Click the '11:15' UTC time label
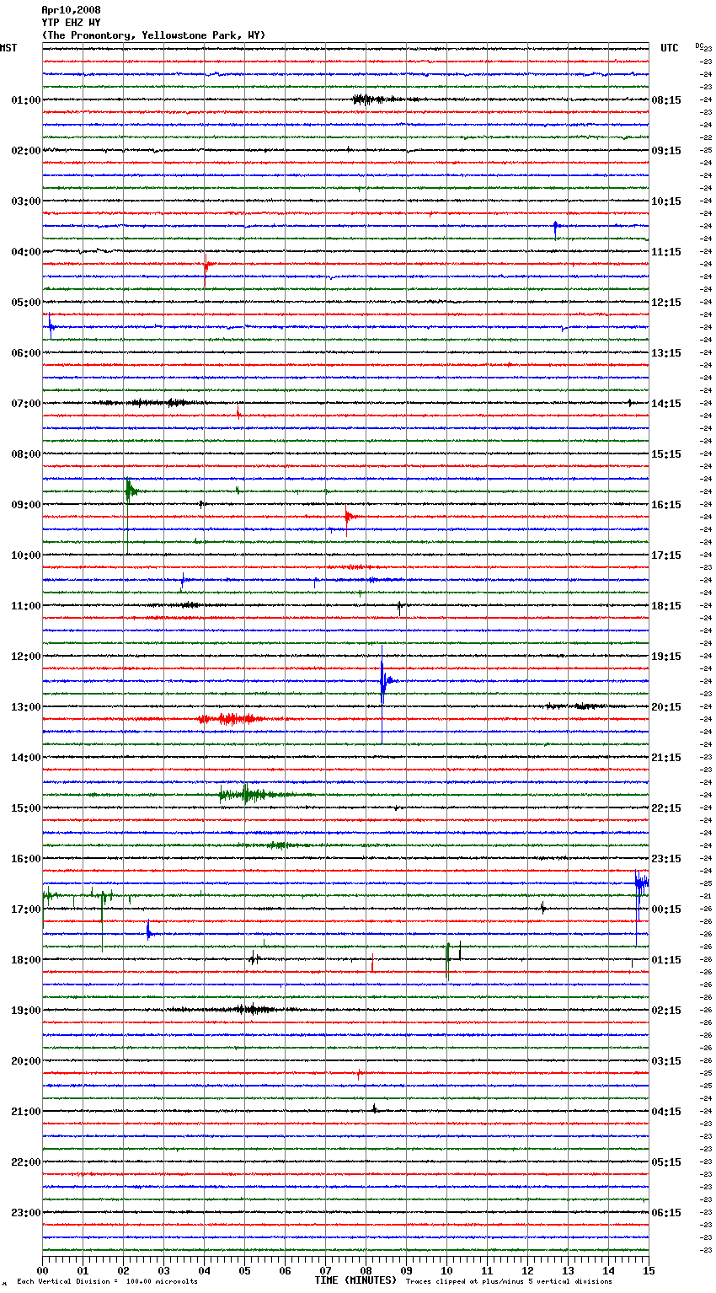This screenshot has width=716, height=1293. [666, 252]
